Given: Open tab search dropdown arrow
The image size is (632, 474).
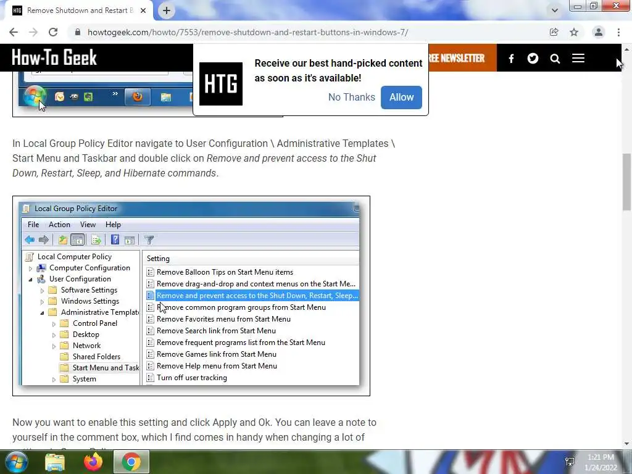Looking at the screenshot, I should pos(555,10).
